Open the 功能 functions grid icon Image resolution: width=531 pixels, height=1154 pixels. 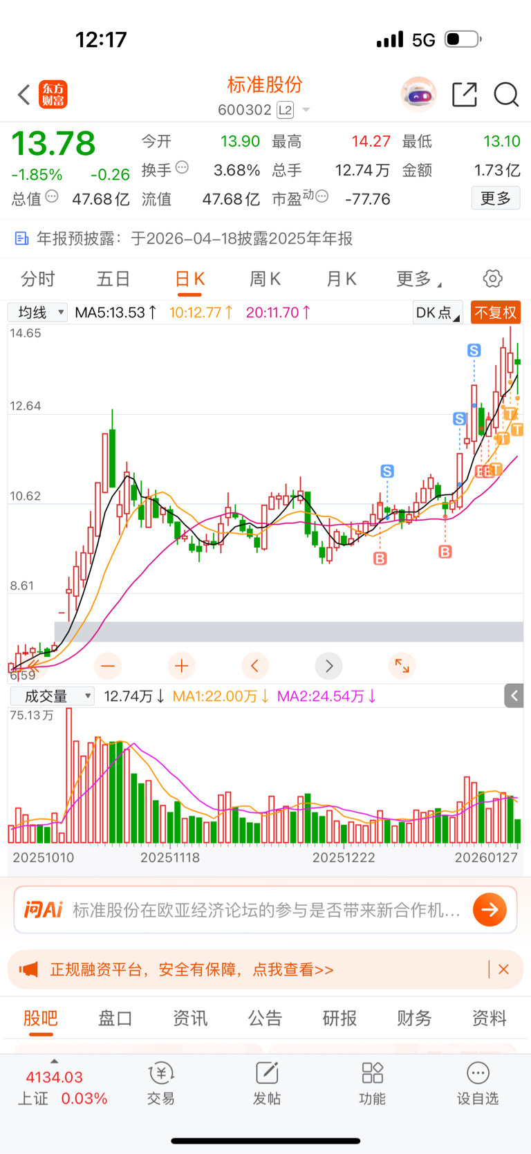pyautogui.click(x=373, y=1074)
